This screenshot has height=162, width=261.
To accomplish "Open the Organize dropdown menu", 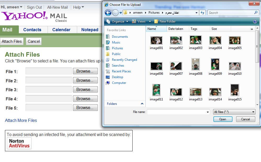I will tap(117, 21).
